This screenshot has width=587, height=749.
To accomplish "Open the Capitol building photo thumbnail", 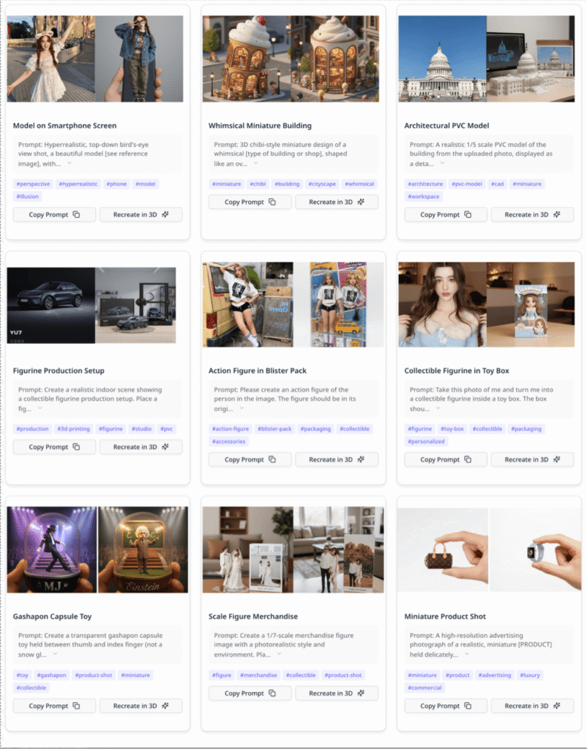I will coord(442,59).
